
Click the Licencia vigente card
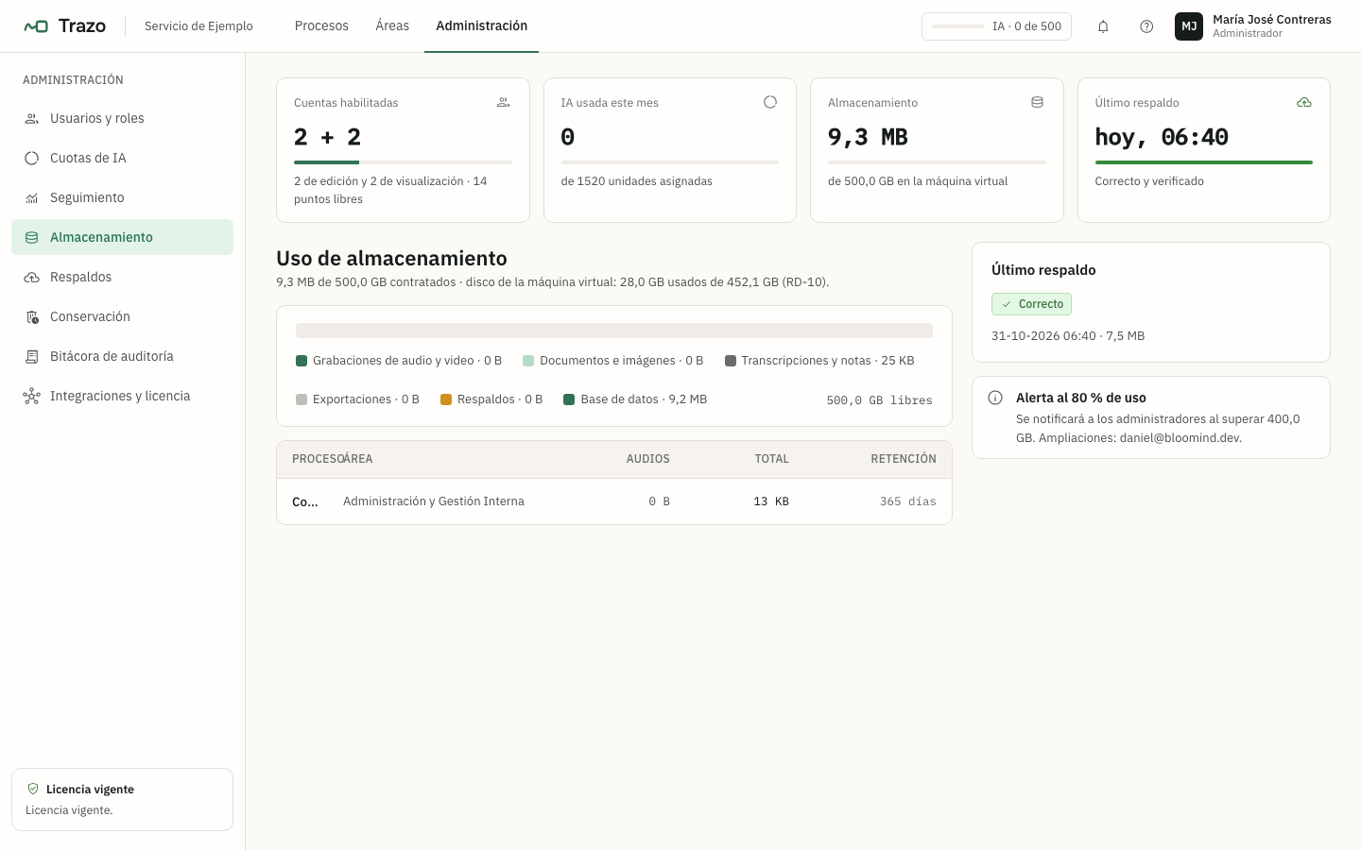click(122, 799)
